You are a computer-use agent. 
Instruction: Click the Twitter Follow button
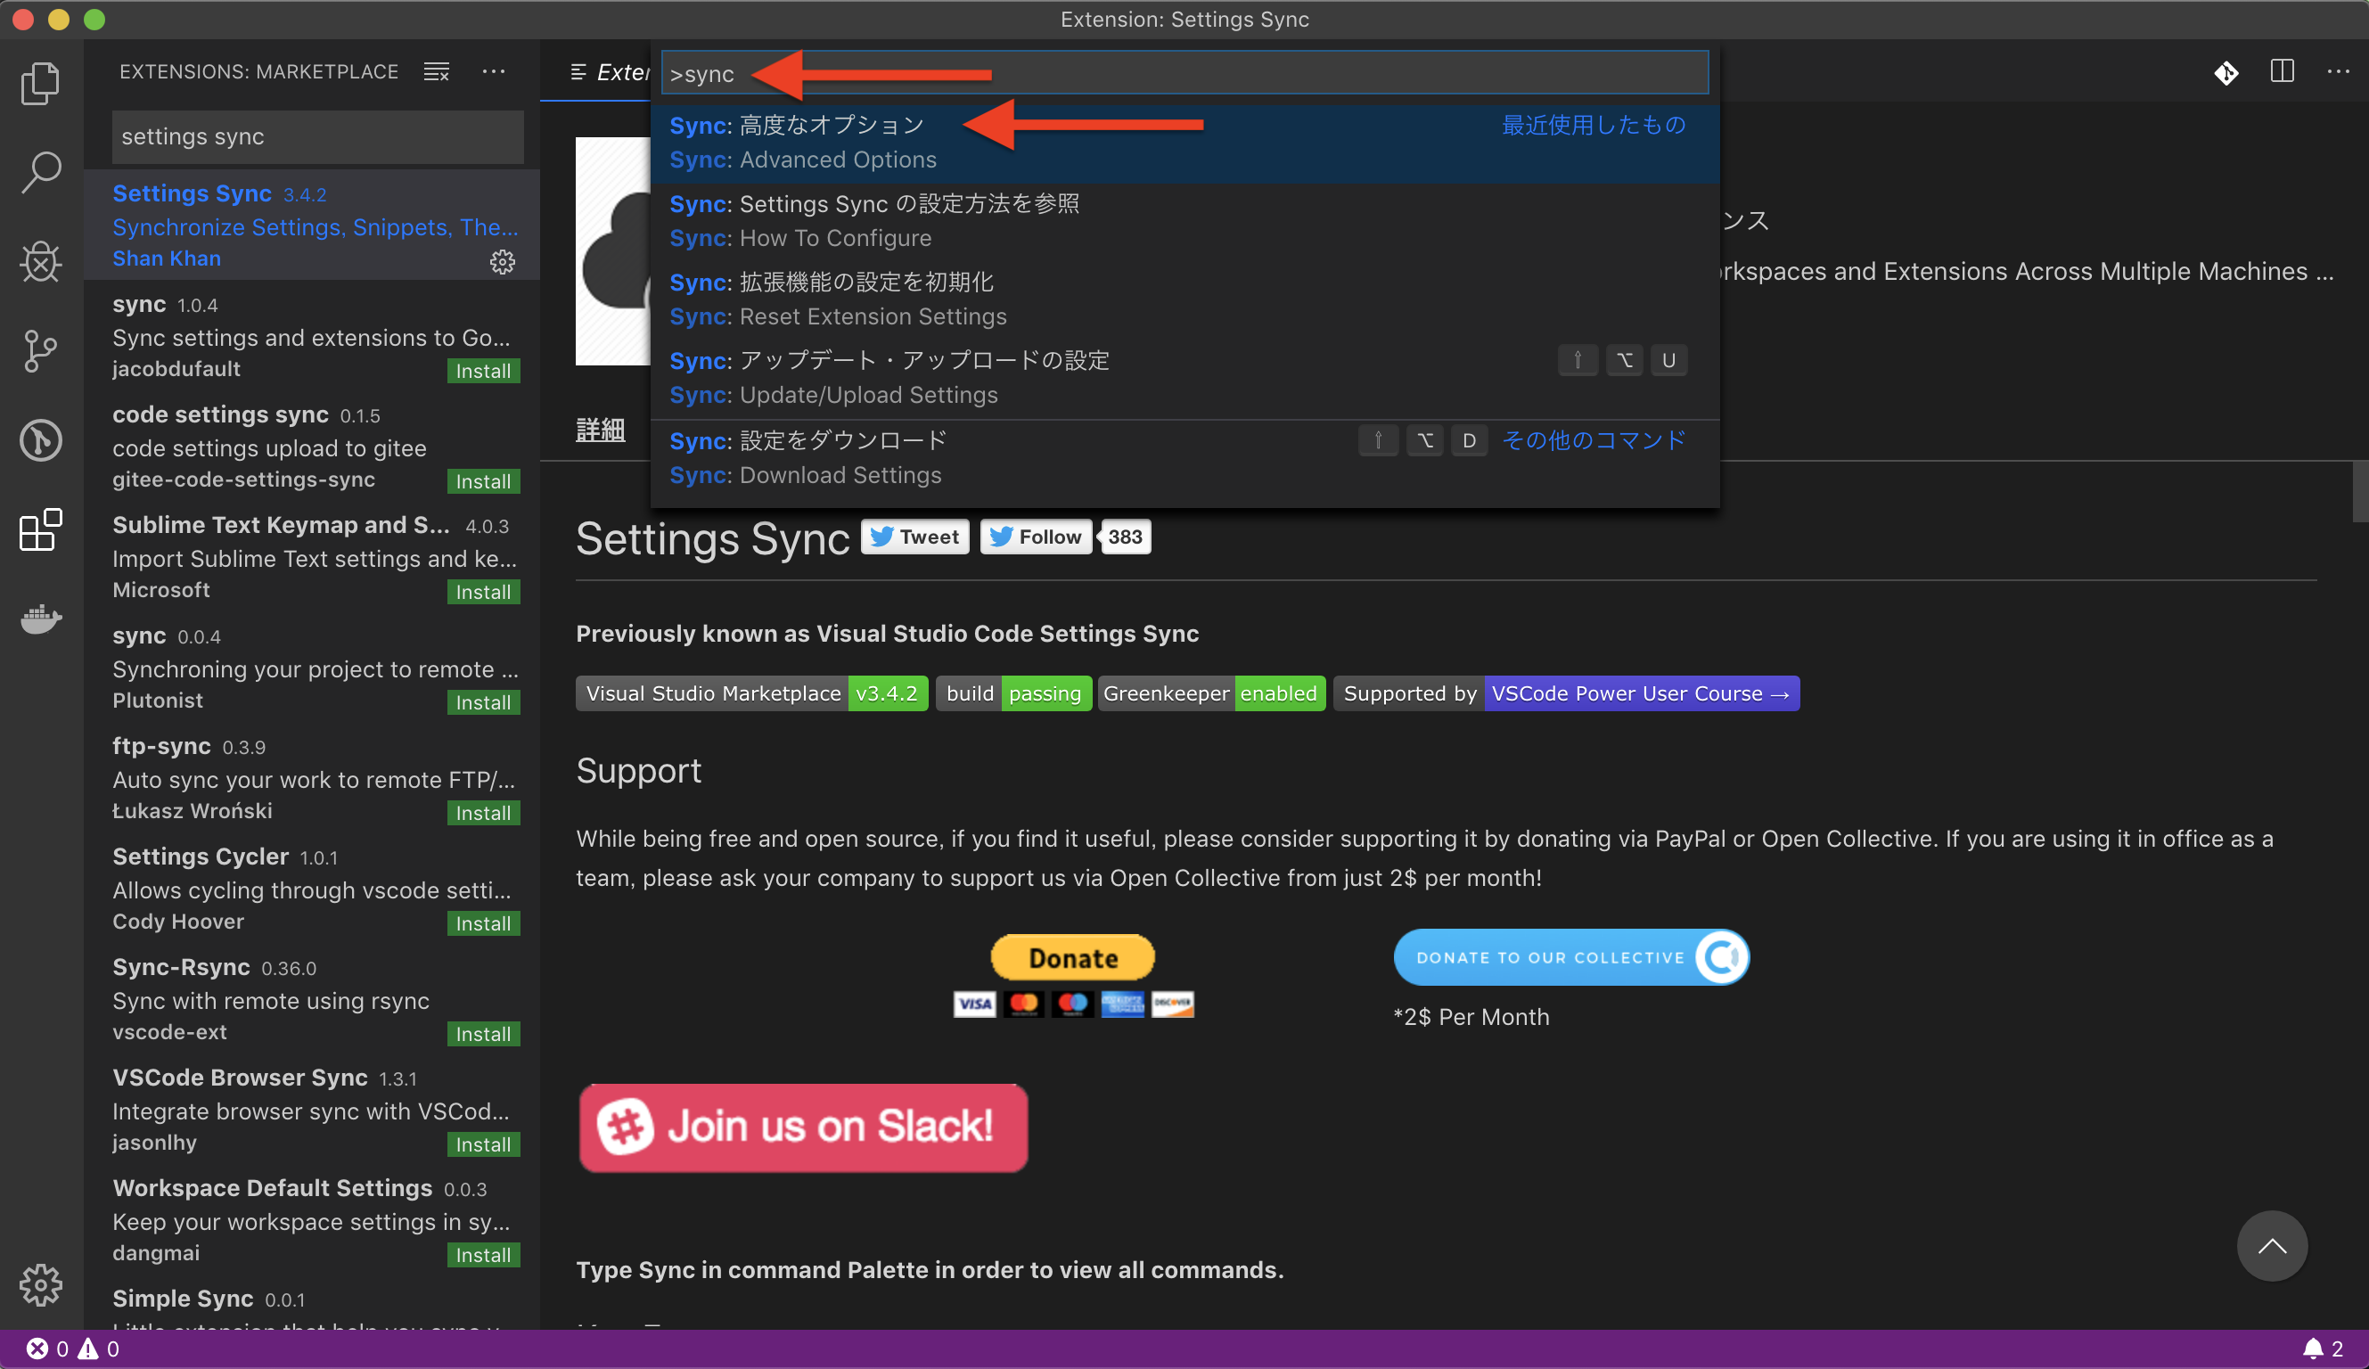click(x=1036, y=537)
